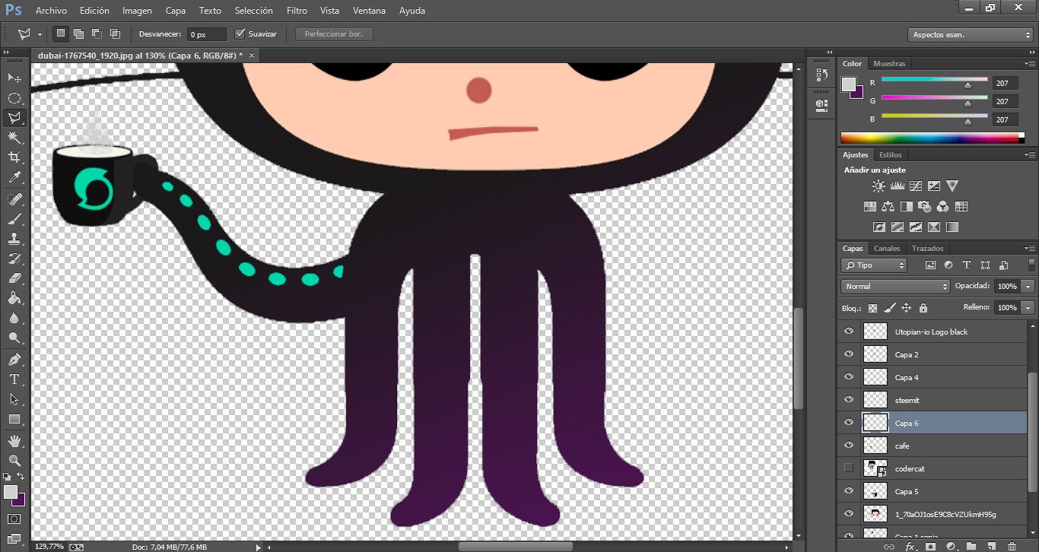The image size is (1039, 552).
Task: Select the History Brush tool
Action: pyautogui.click(x=14, y=259)
